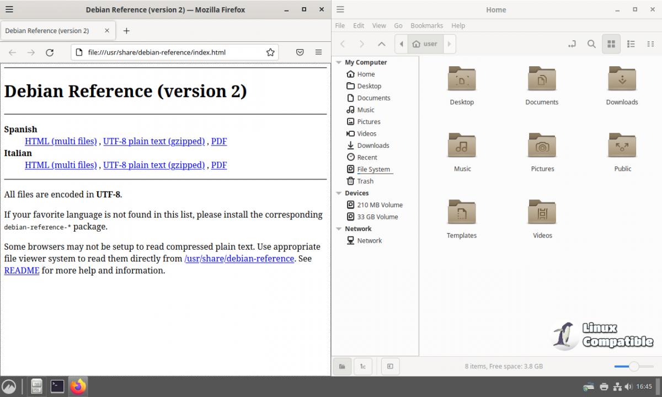Open a new Firefox tab

[x=126, y=31]
